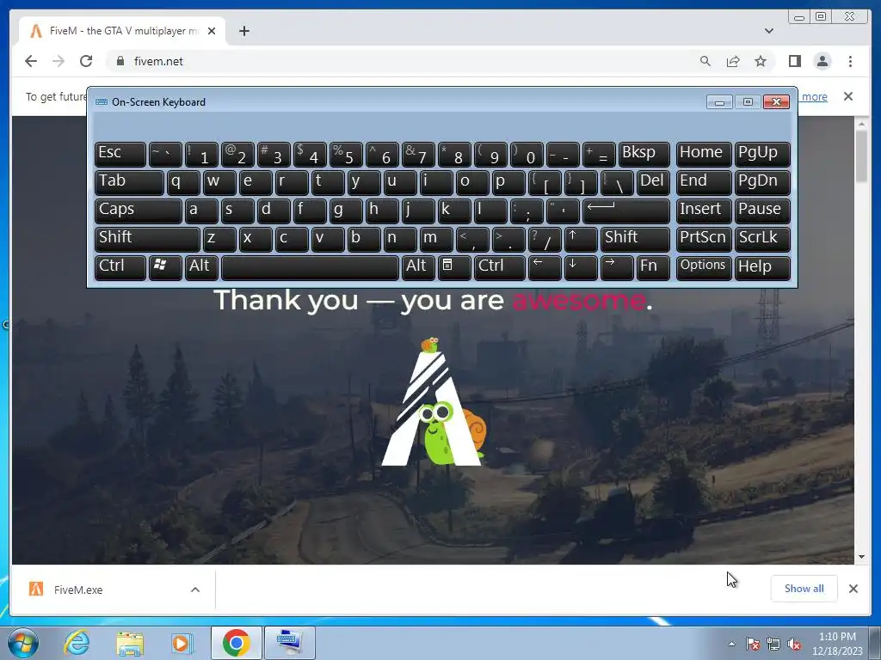The width and height of the screenshot is (881, 660).
Task: Dismiss the update notification bar
Action: [847, 96]
